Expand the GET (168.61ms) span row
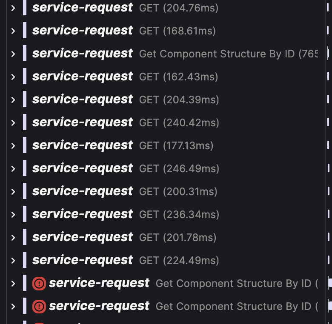 (13, 31)
